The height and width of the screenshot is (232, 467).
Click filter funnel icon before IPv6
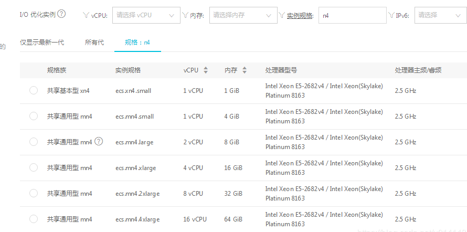point(391,15)
